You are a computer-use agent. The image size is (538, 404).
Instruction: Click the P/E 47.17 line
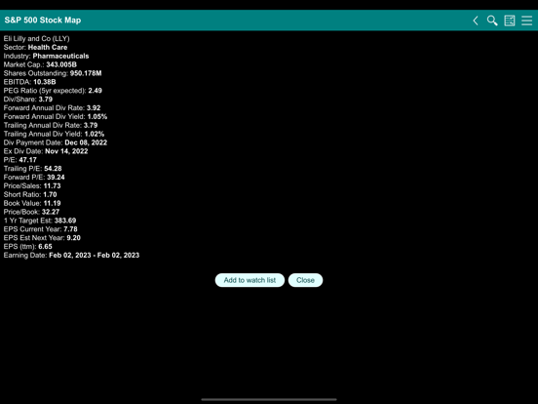19,160
